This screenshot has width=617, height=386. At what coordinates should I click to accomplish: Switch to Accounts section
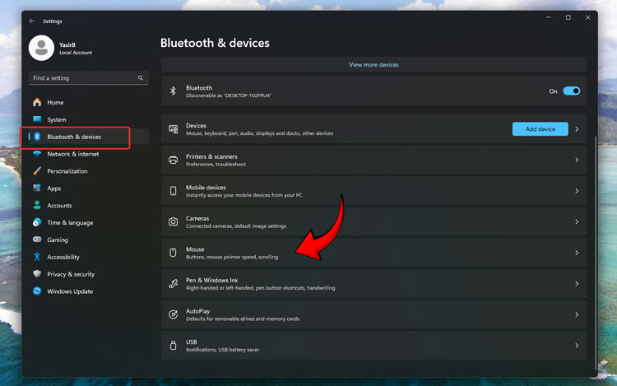point(89,206)
